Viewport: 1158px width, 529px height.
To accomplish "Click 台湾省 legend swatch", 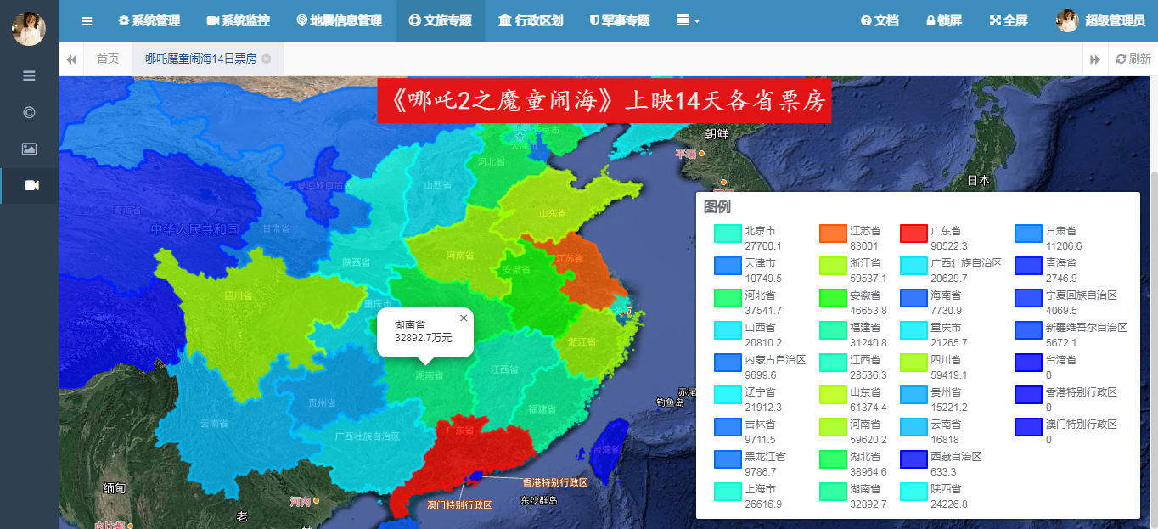I will pyautogui.click(x=1028, y=363).
